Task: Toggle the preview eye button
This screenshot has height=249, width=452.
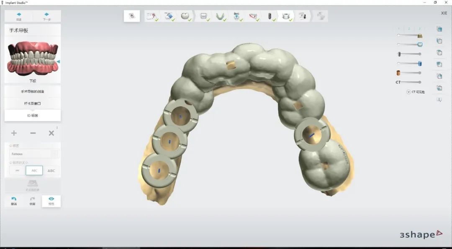Action: click(51, 200)
